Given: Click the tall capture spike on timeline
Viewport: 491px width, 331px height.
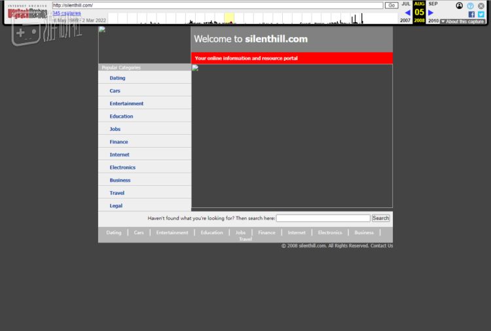Looking at the screenshot, I should click(x=362, y=18).
